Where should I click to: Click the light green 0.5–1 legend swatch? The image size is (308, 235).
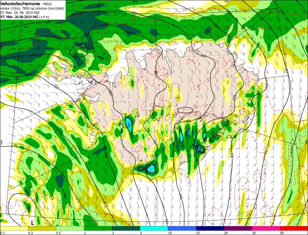[70, 228]
